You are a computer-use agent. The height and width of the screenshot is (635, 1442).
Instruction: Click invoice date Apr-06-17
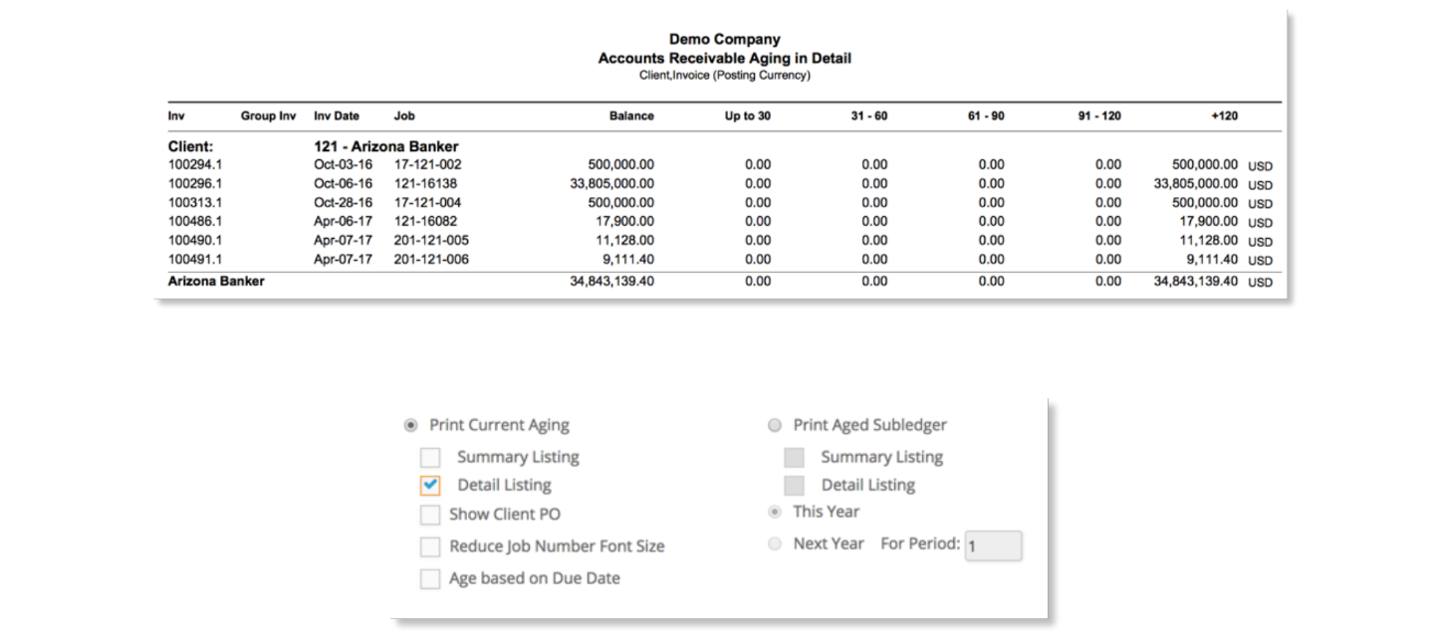pos(343,221)
